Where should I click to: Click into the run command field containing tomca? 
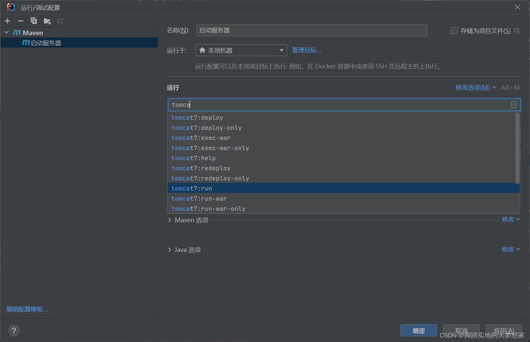tap(339, 105)
